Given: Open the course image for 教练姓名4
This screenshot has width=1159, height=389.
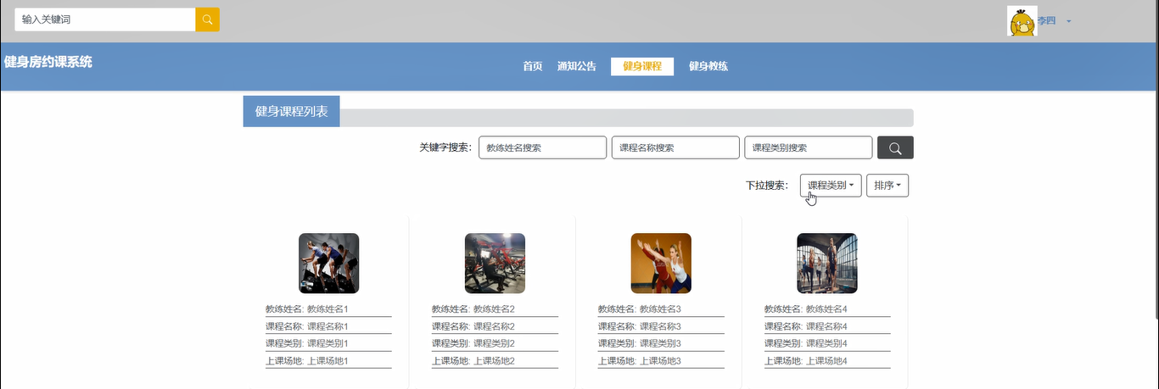Looking at the screenshot, I should click(827, 264).
